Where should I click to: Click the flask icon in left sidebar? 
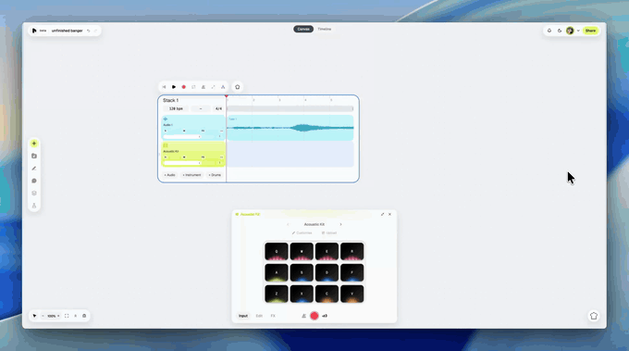(x=34, y=206)
